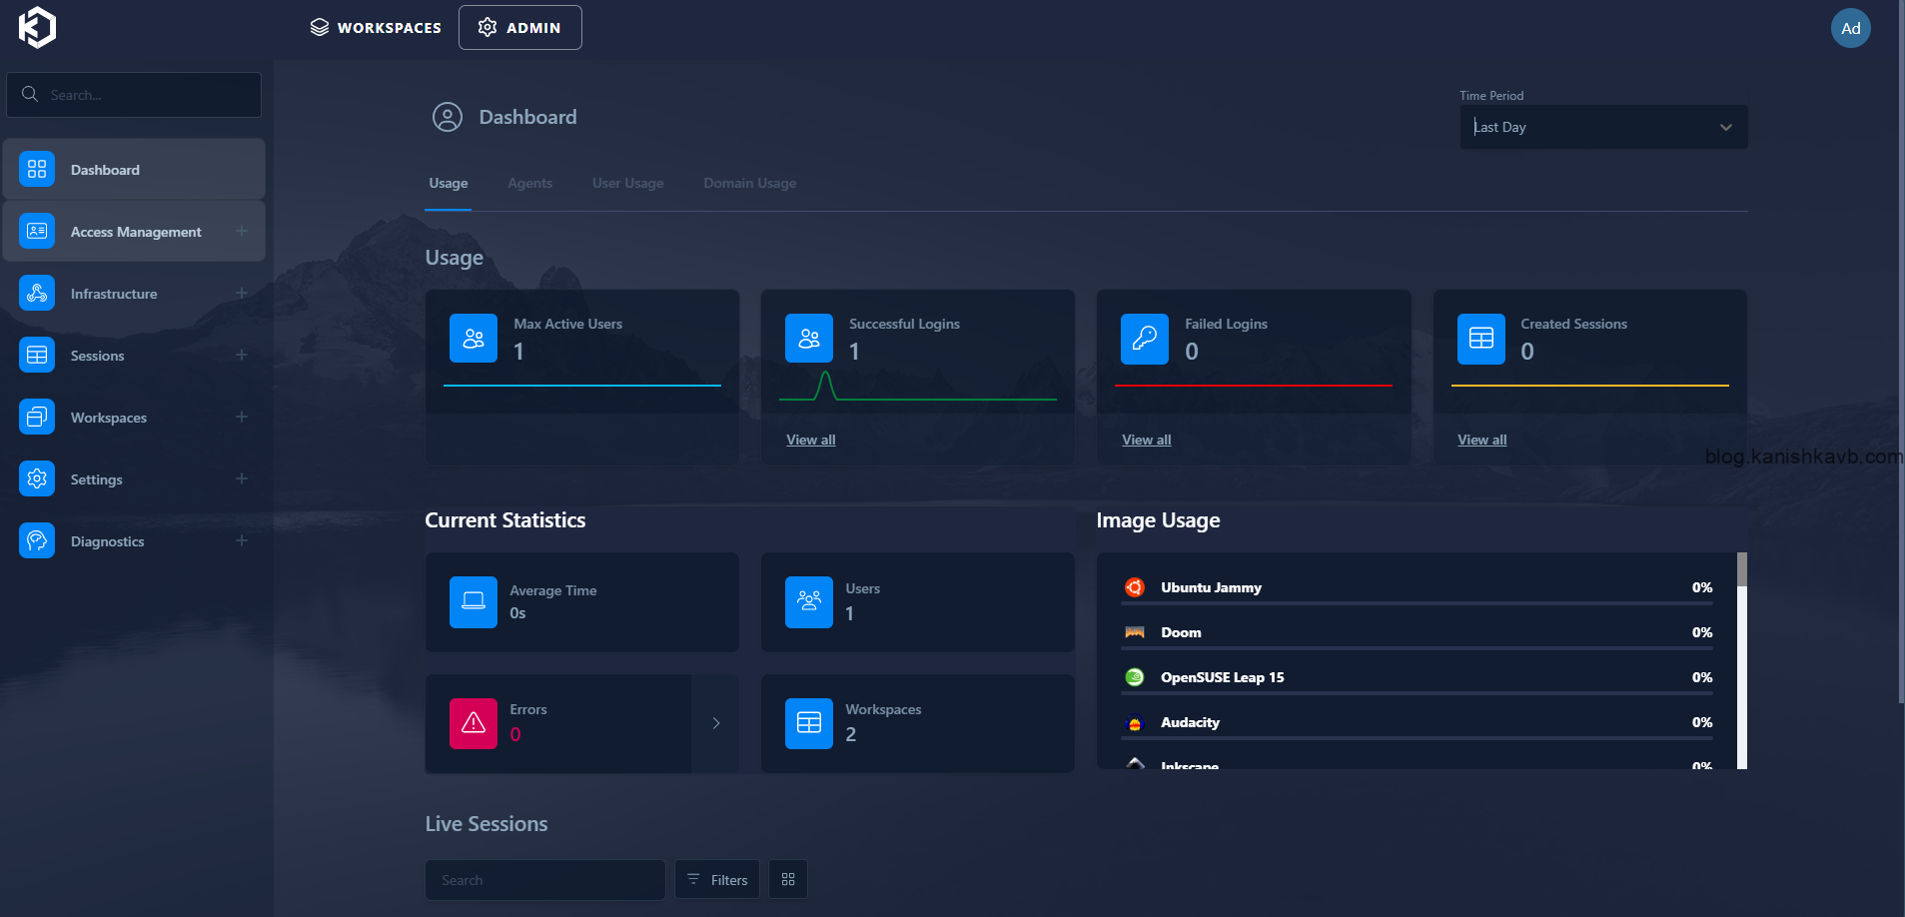Expand the Access Management section
1905x917 pixels.
(x=242, y=231)
